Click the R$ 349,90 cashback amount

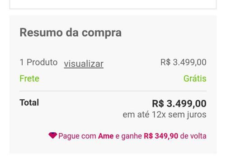click(161, 136)
